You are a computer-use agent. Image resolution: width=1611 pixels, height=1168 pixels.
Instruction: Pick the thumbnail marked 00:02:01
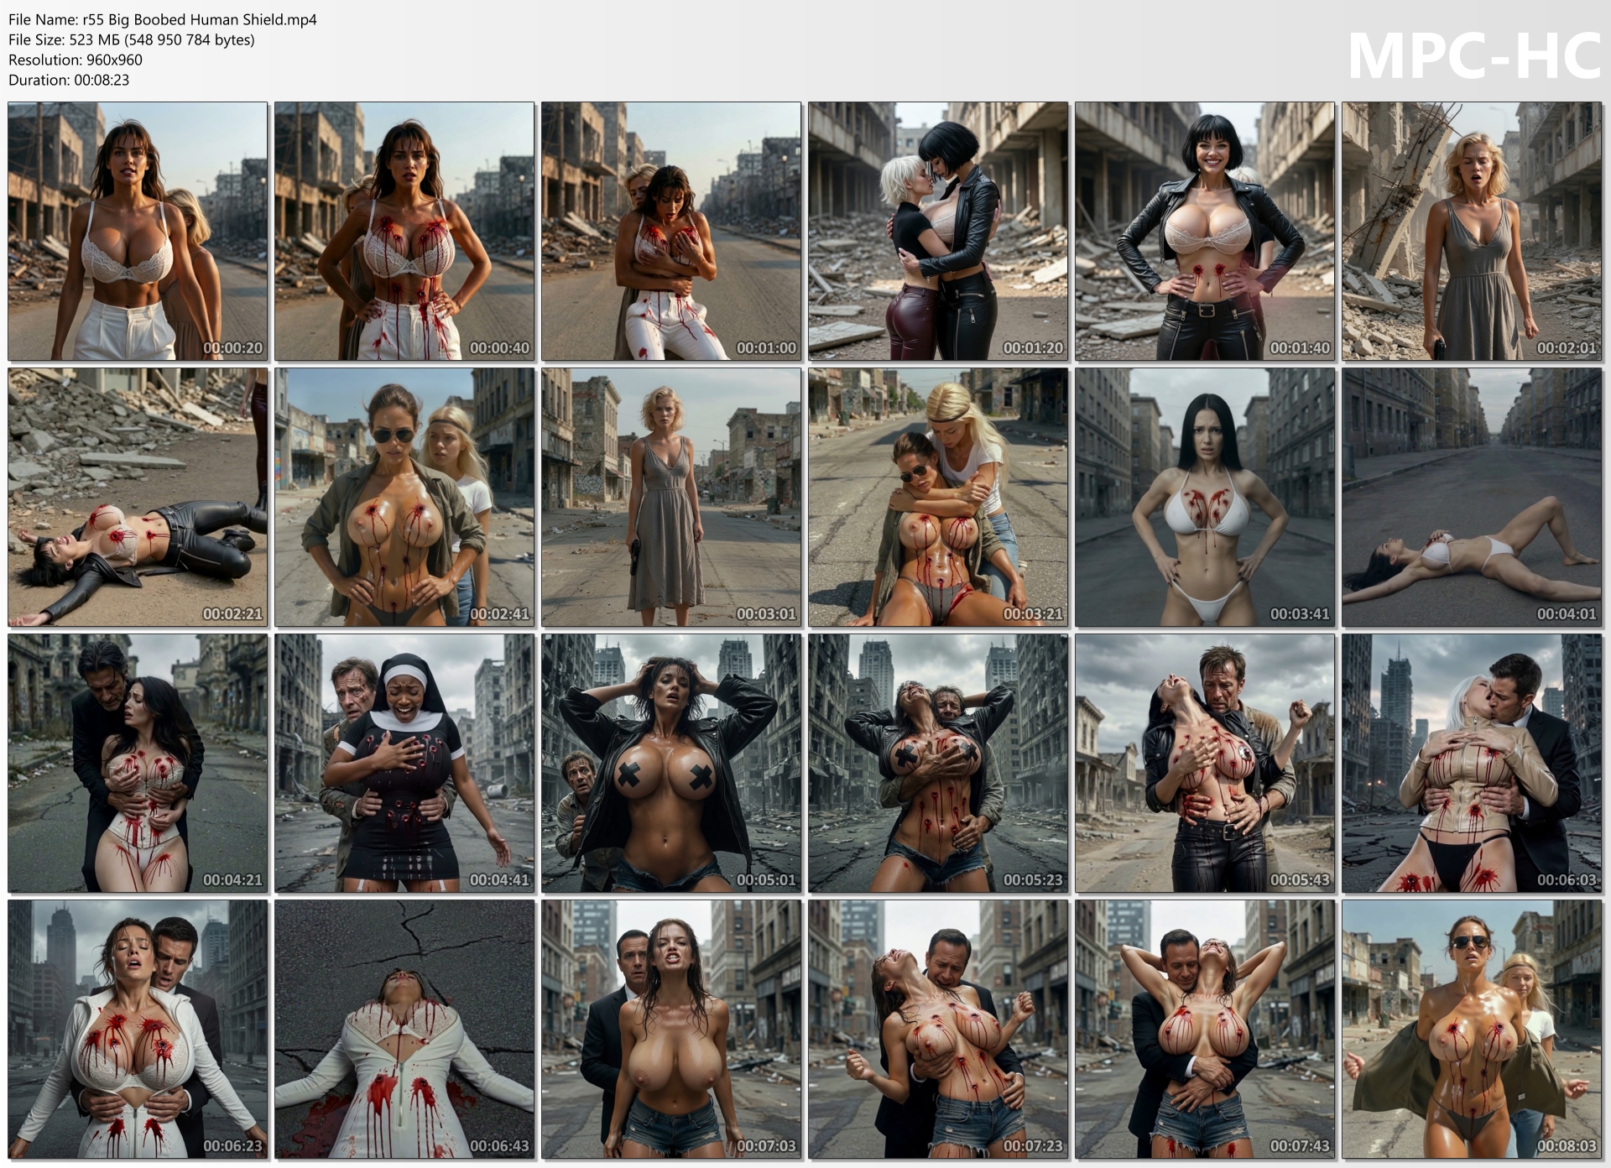pyautogui.click(x=1472, y=232)
